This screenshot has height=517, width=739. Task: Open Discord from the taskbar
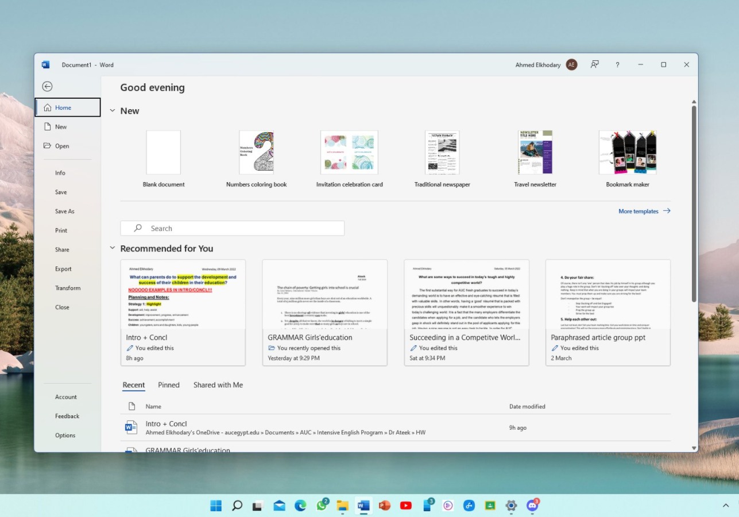pos(532,506)
